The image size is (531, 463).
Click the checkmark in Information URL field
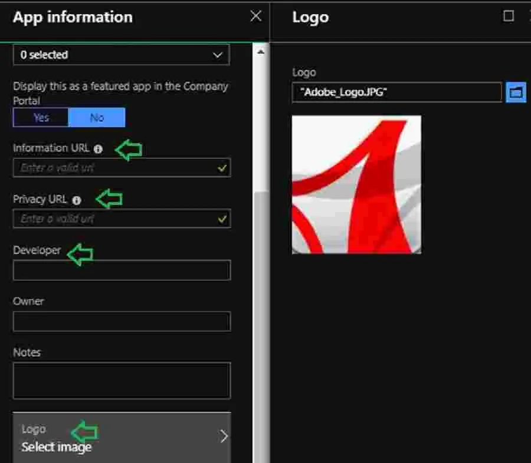(222, 168)
